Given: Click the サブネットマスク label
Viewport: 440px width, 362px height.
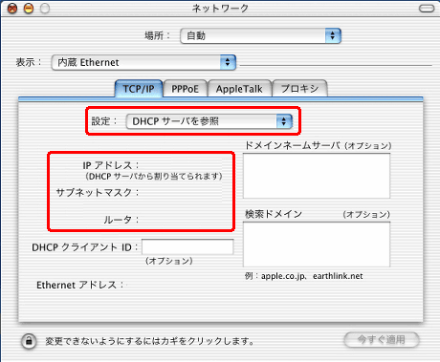Looking at the screenshot, I should point(98,192).
